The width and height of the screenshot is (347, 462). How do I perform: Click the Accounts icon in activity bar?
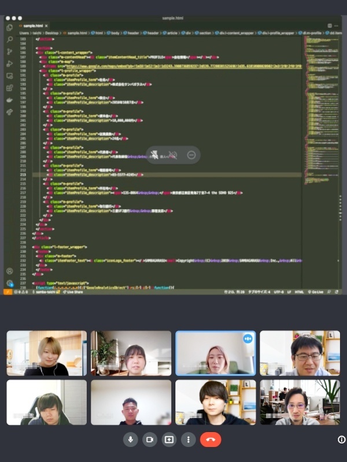click(10, 271)
